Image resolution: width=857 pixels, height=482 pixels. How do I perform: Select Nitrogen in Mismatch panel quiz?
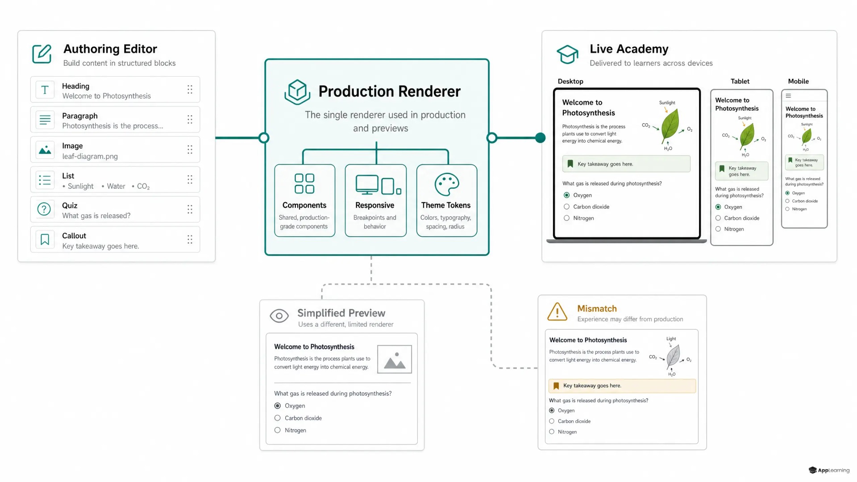click(552, 432)
